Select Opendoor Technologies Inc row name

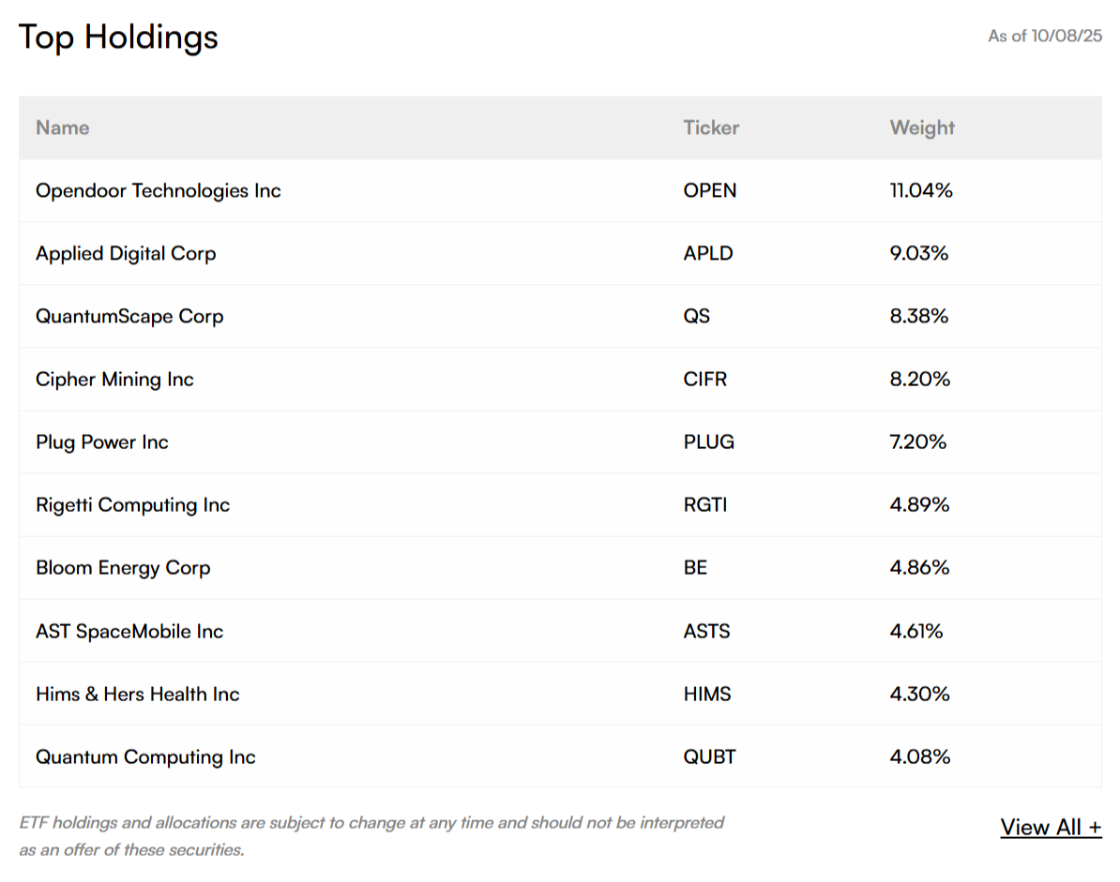click(x=159, y=190)
